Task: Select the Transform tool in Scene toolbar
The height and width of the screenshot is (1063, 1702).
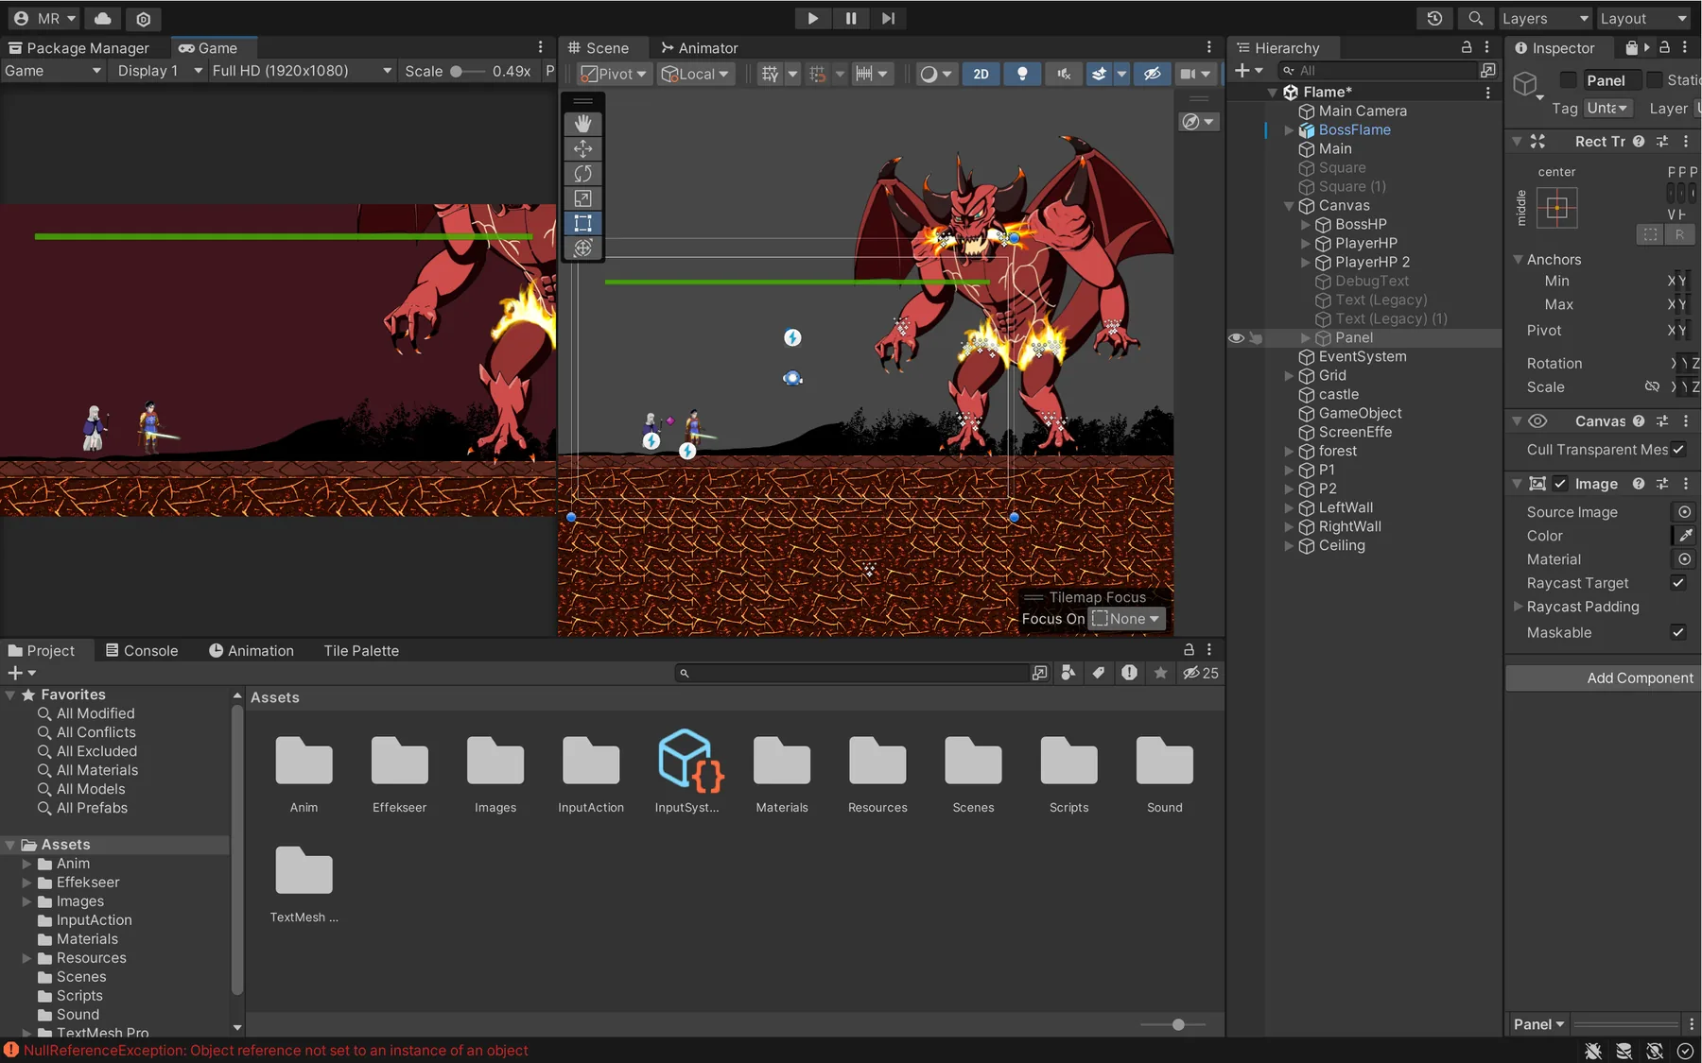Action: [582, 248]
